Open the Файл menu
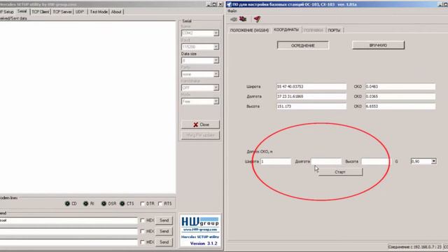The width and height of the screenshot is (448, 252). tap(232, 11)
